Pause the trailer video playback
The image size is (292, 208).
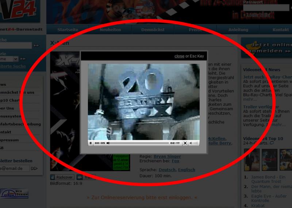91,143
